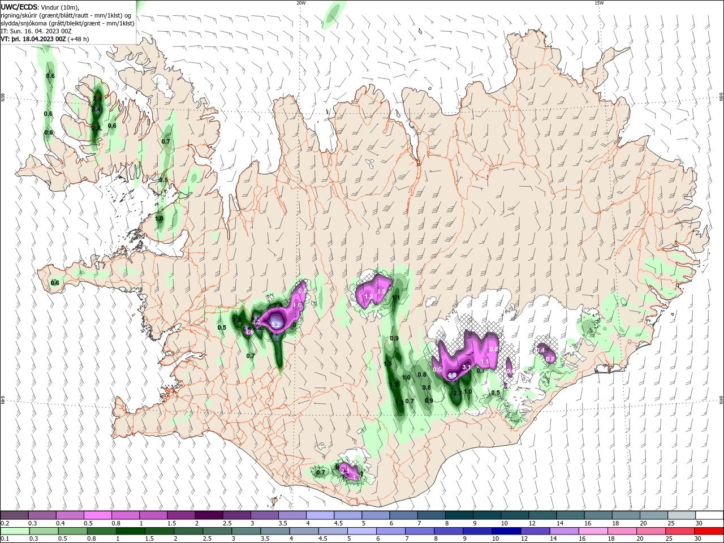Select the pale mint swatch at rain value 0.1
Screen dimensions: 724x543
tap(15, 531)
